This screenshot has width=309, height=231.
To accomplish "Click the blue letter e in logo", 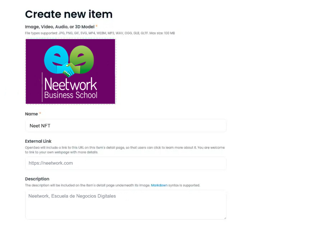I will tap(55, 57).
